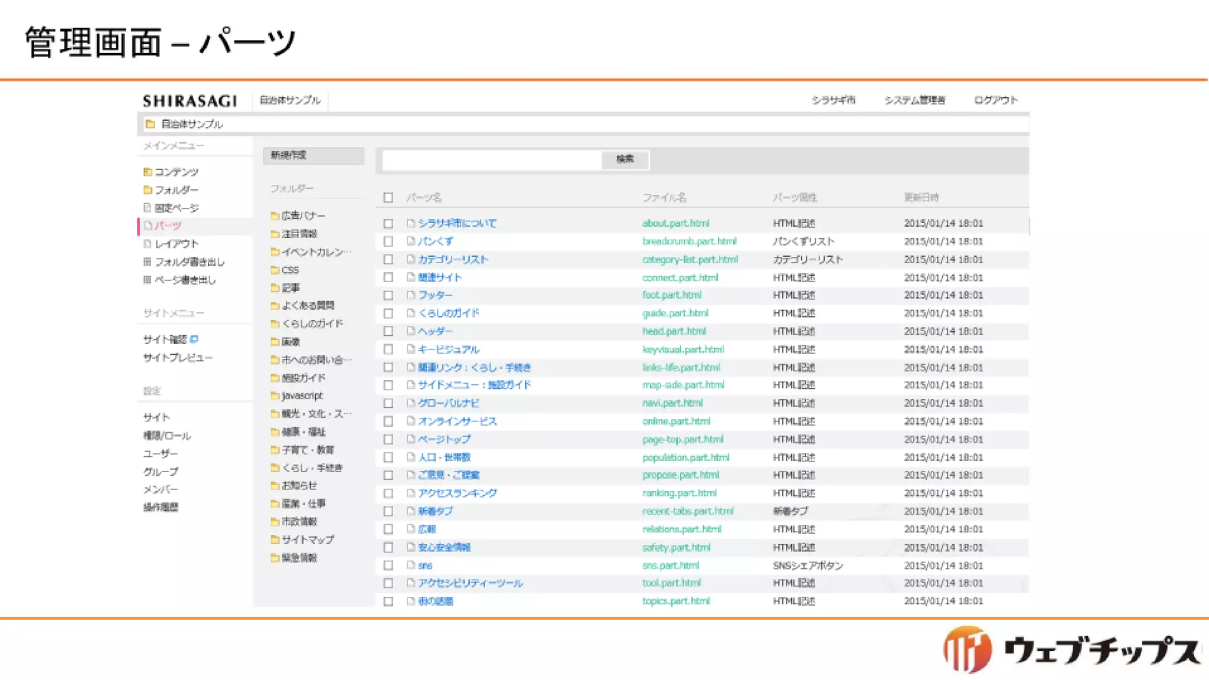Click the レイアウト page icon in sidebar
The image size is (1209, 680).
click(148, 244)
